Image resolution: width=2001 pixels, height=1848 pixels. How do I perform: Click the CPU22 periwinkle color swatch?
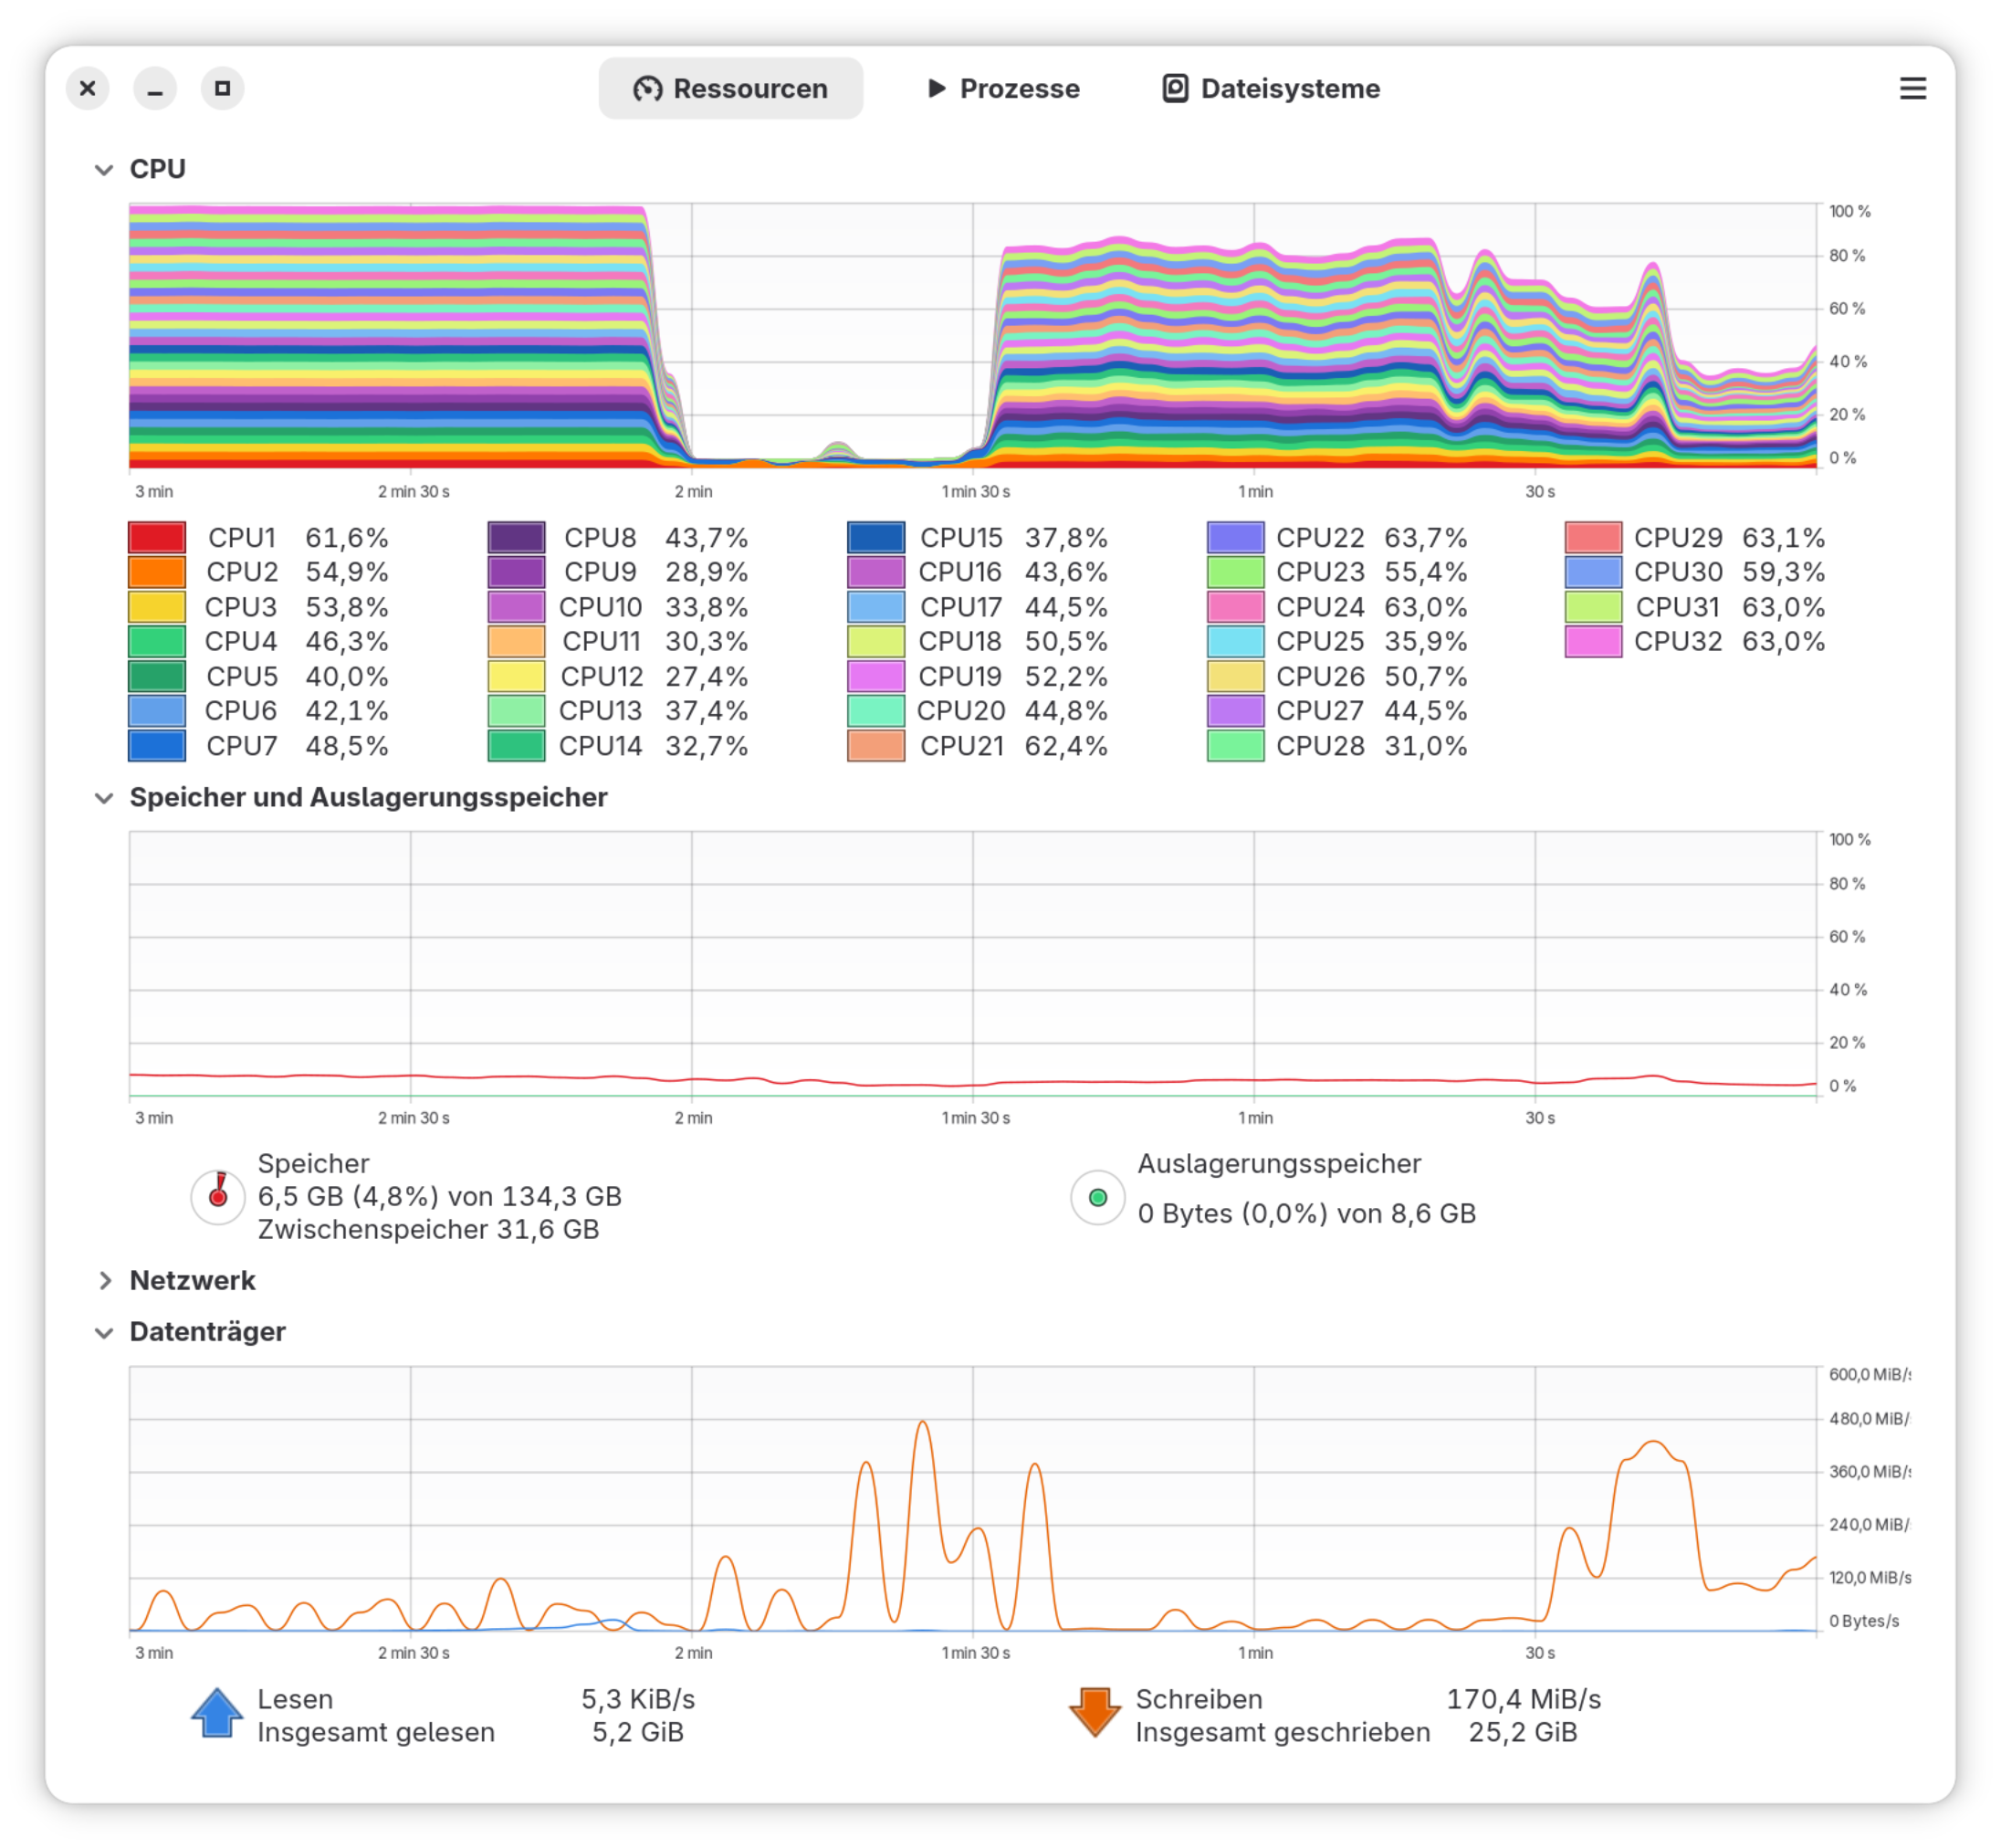1235,538
